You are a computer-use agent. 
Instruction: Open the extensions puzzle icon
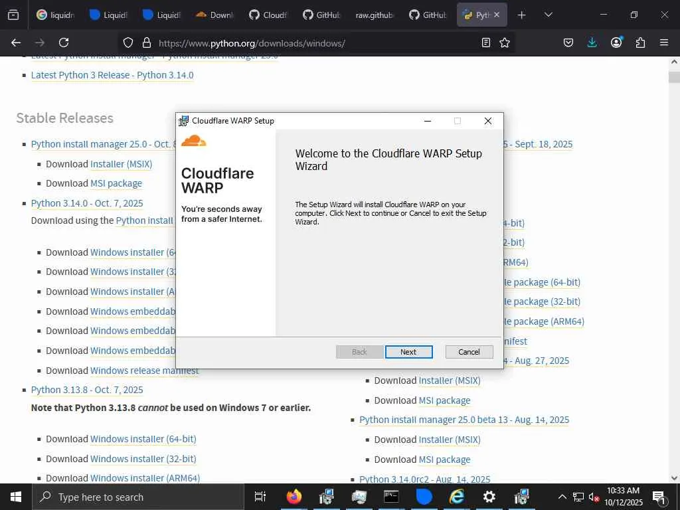[640, 42]
